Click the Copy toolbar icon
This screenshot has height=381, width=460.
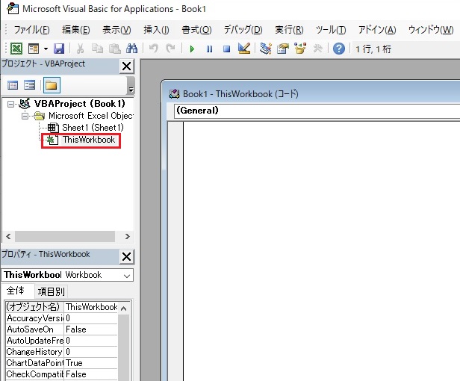[x=97, y=49]
